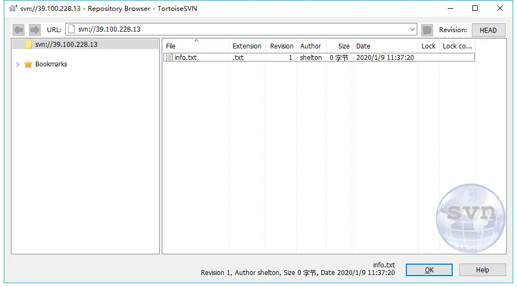Sort by the Revision column header
Image resolution: width=517 pixels, height=287 pixels.
[x=282, y=46]
